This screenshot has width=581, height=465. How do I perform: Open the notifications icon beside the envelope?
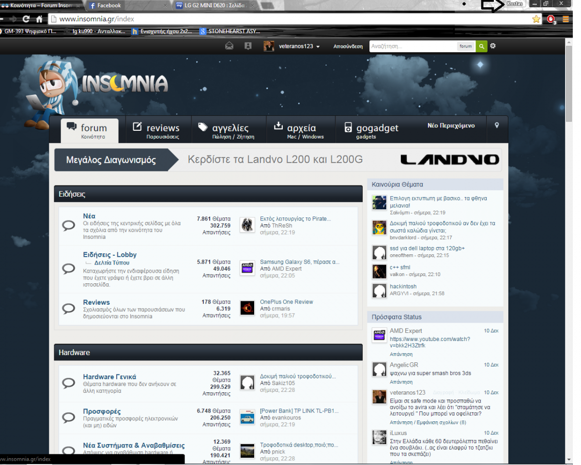click(248, 46)
